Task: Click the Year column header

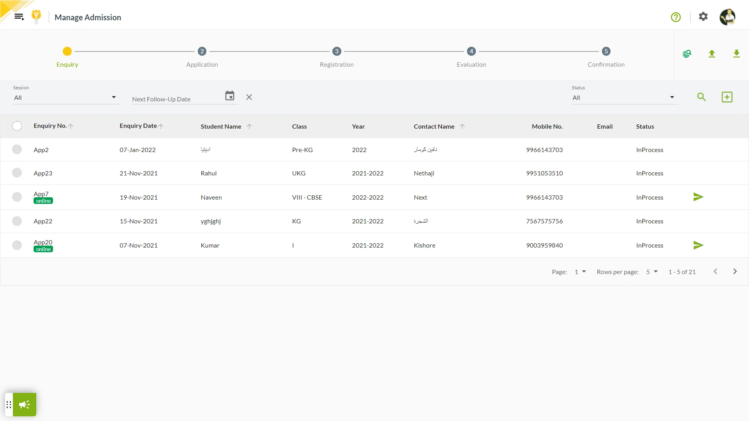Action: pos(358,126)
